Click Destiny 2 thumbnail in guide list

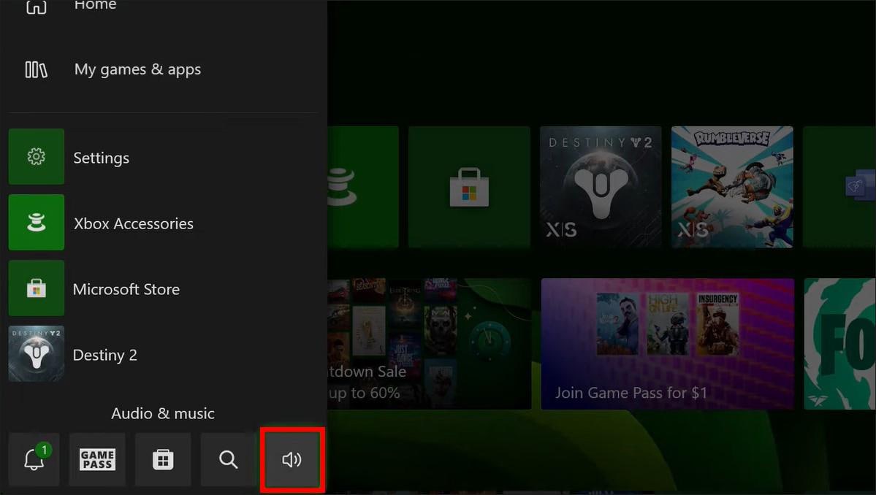coord(37,354)
